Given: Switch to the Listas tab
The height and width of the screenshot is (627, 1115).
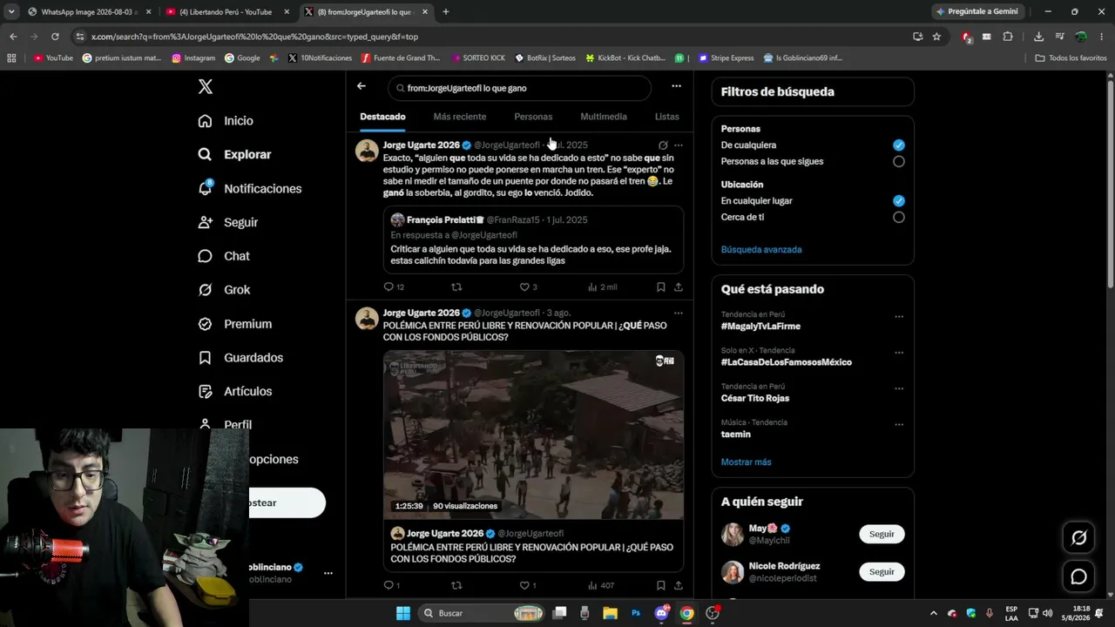Looking at the screenshot, I should pos(666,117).
